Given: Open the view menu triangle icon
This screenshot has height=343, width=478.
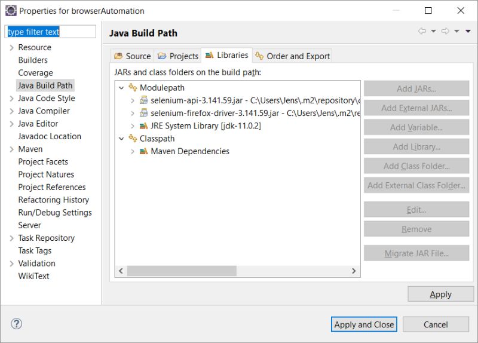Looking at the screenshot, I should (x=468, y=31).
